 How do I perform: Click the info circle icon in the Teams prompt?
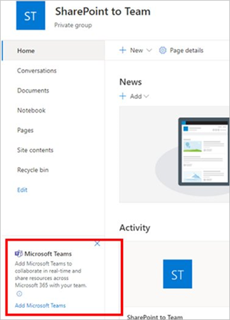[19, 294]
